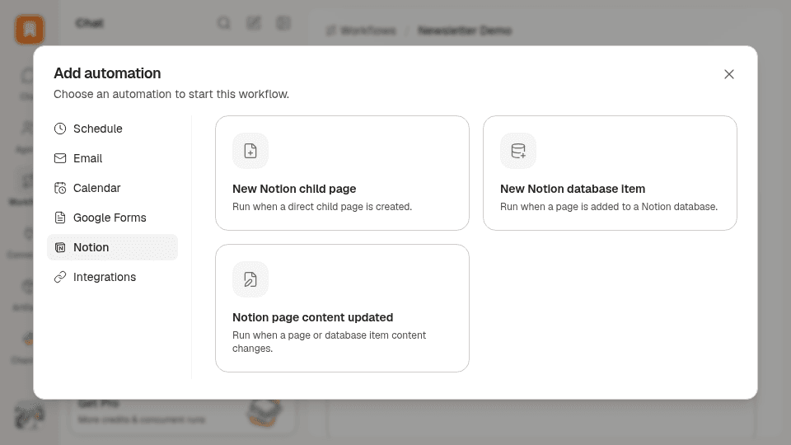
Task: Click the search icon in background Chat header
Action: 224,23
